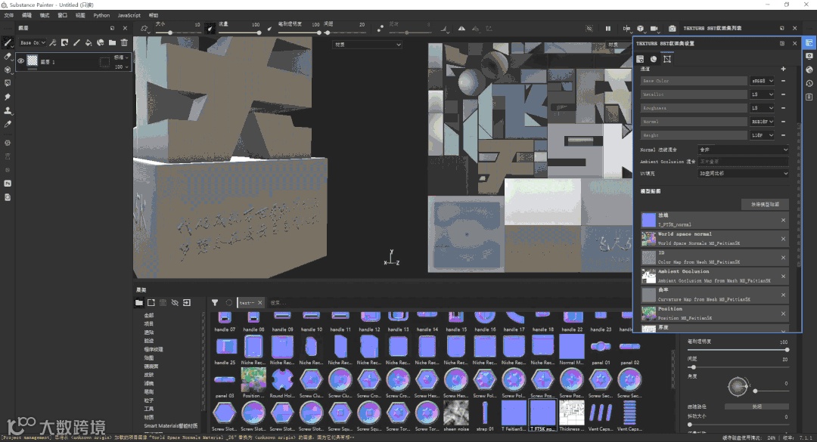Remove the Base Color channel with minus
Viewport: 817px width, 442px height.
click(x=783, y=81)
